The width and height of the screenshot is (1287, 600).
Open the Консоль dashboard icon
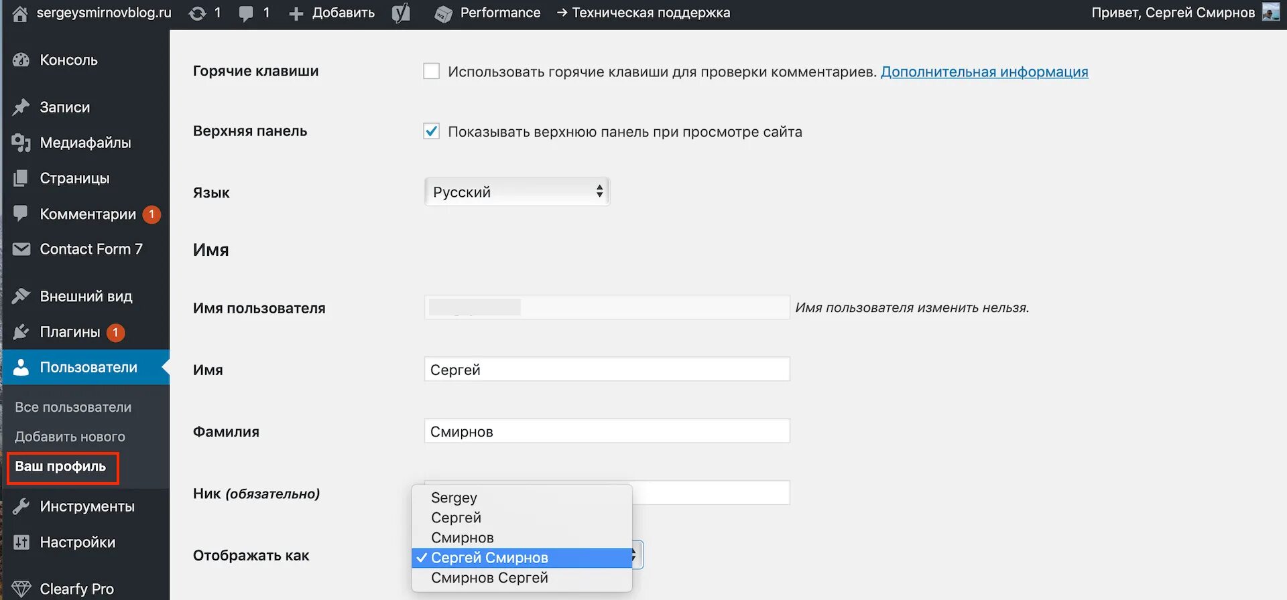click(x=21, y=60)
